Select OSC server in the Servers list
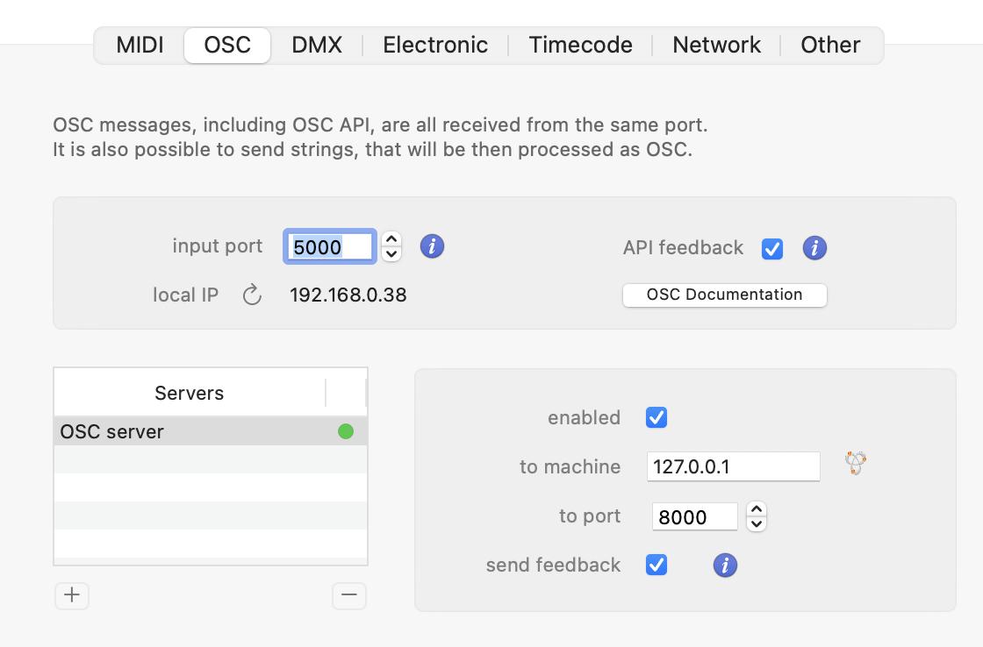The width and height of the screenshot is (983, 647). (176, 431)
